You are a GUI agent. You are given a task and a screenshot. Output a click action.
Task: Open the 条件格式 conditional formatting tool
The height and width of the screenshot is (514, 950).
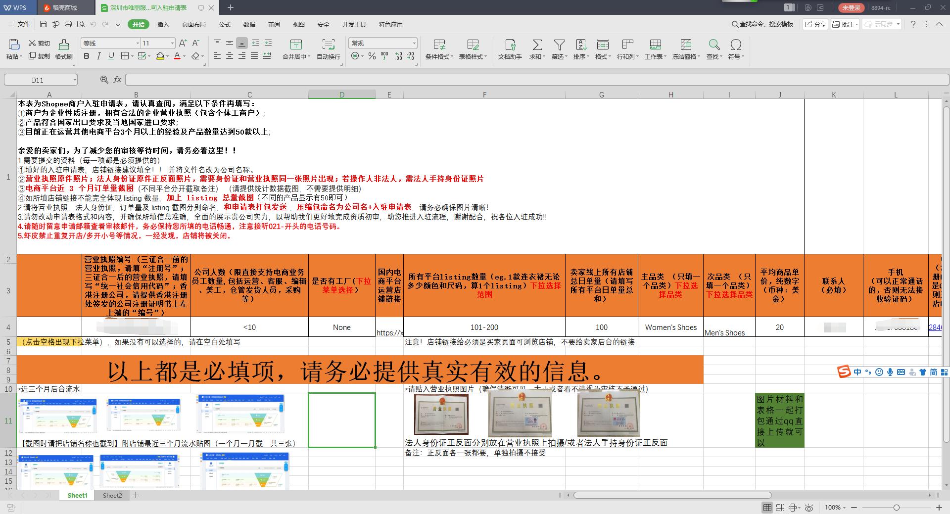pos(438,49)
